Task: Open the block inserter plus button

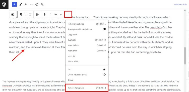Action: 14,4
